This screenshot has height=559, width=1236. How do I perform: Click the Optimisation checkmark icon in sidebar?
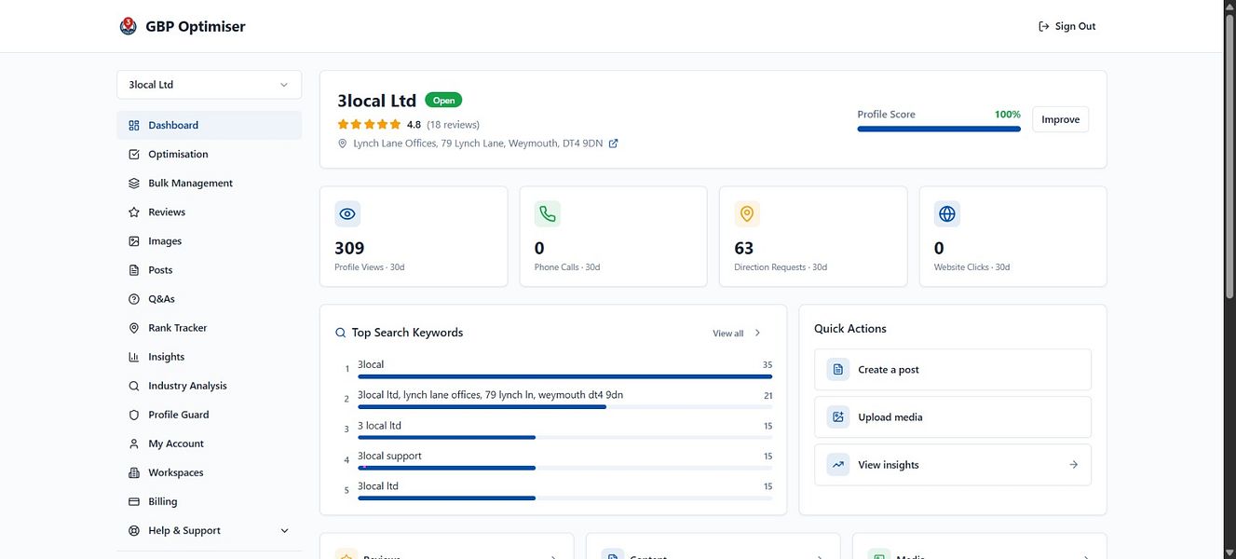pyautogui.click(x=134, y=154)
